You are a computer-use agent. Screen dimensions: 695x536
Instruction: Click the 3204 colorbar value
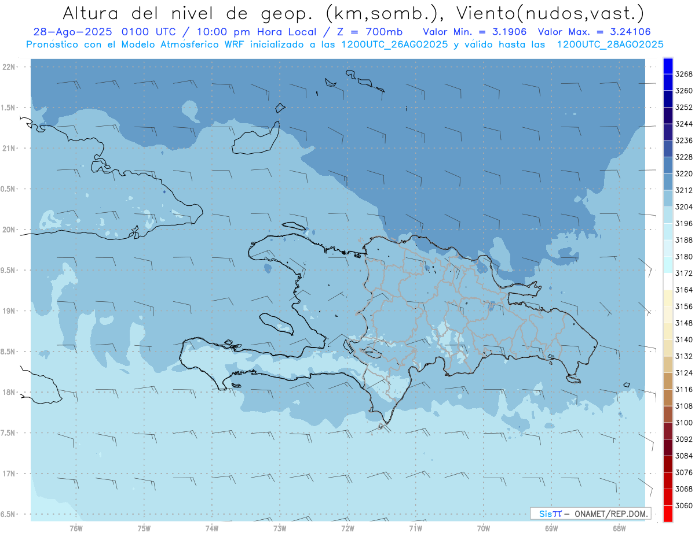pyautogui.click(x=684, y=207)
